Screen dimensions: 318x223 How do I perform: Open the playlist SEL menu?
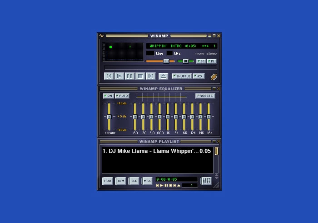pos(134,181)
